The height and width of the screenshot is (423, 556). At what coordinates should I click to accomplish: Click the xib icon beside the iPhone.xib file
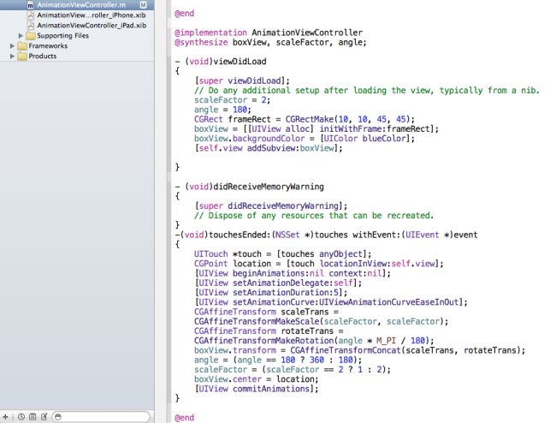[x=31, y=15]
